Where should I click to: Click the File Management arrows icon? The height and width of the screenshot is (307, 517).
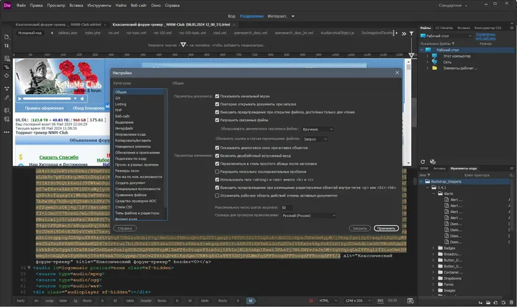click(x=6, y=46)
